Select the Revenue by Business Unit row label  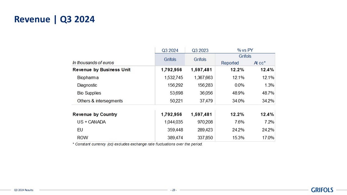pyautogui.click(x=101, y=70)
